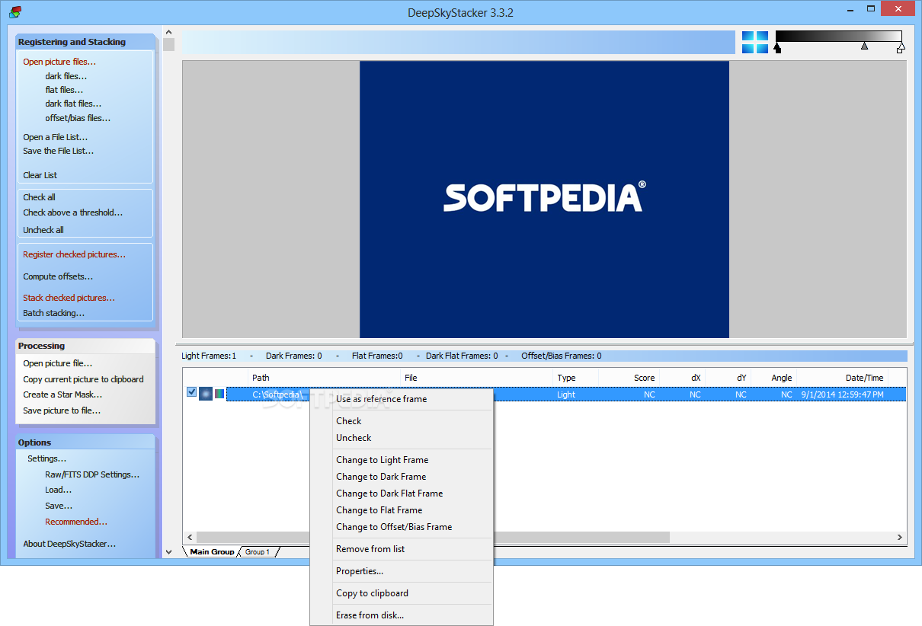922x626 pixels.
Task: Select the white point slider marker
Action: pos(901,48)
